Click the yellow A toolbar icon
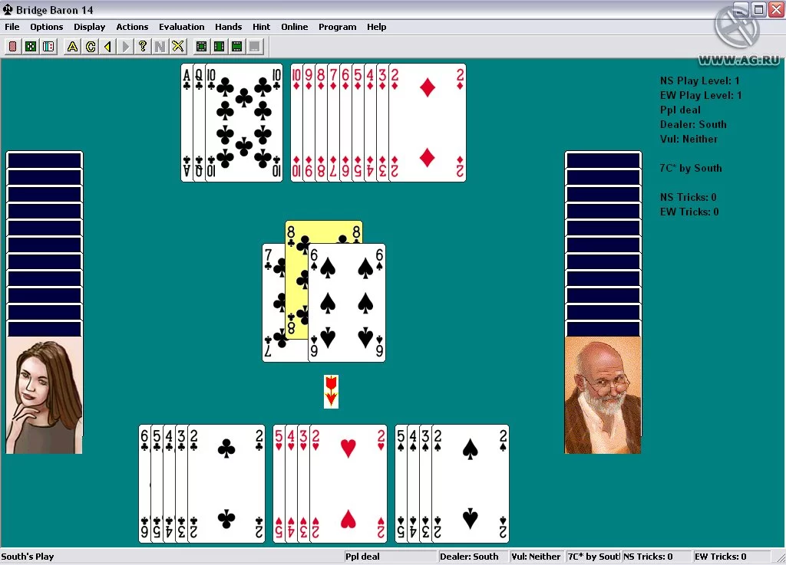Viewport: 786px width, 565px height. pos(72,47)
